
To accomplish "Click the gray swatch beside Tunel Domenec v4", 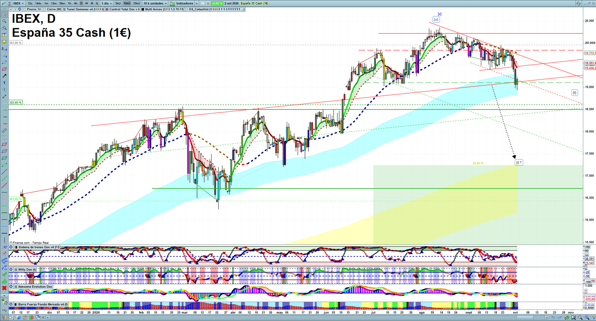I will [x=64, y=9].
